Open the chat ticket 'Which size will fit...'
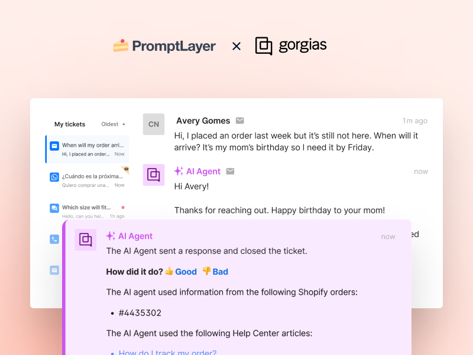The image size is (473, 355). click(x=88, y=211)
